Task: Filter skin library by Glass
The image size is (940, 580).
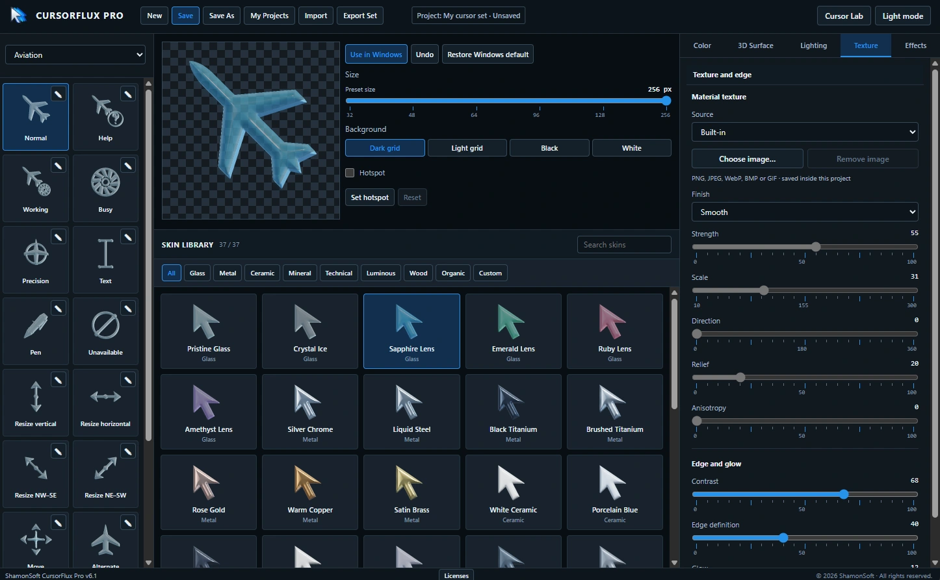Action: 198,273
